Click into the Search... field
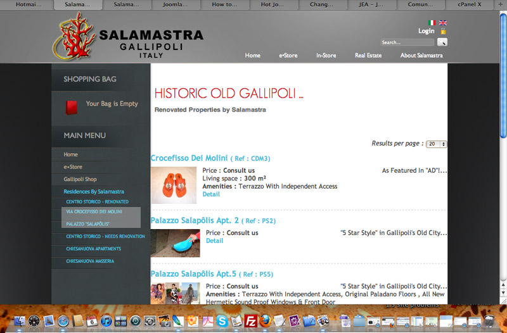 click(407, 42)
